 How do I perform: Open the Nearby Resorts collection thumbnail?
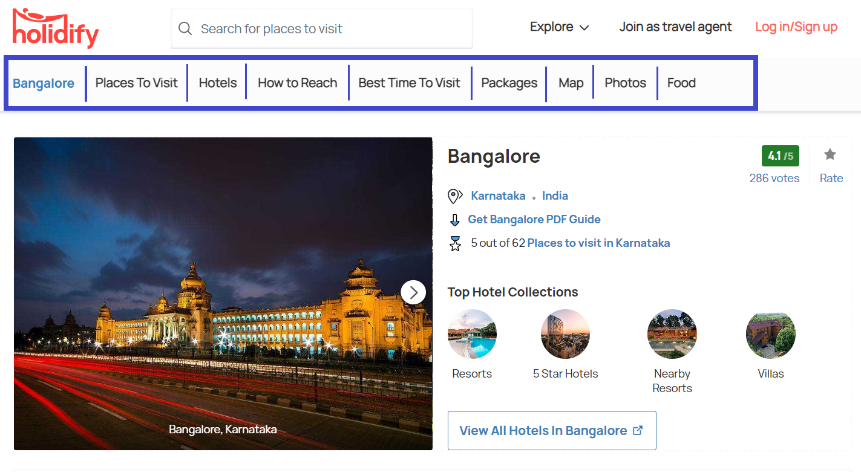pos(672,334)
